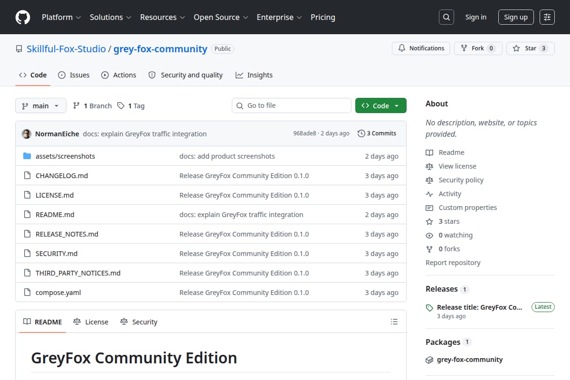The width and height of the screenshot is (570, 380).
Task: Open the README.md file
Action: click(x=55, y=215)
